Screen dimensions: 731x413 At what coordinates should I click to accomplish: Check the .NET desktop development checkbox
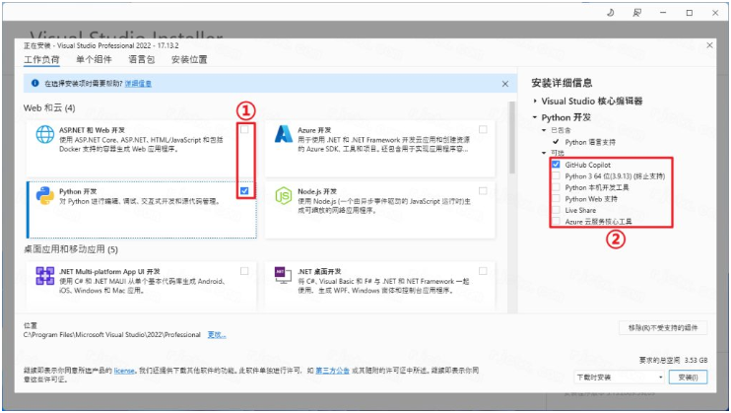tap(483, 271)
